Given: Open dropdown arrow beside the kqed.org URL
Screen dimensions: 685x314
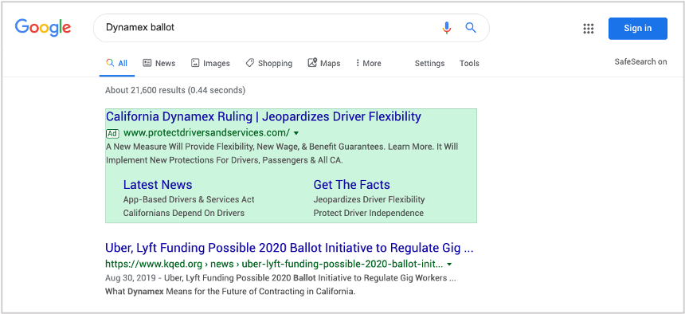Looking at the screenshot, I should [449, 265].
